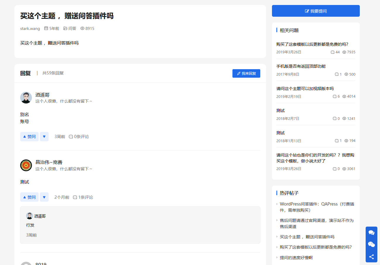
Task: Click the chat bubble icon in floating sidebar
Action: click(x=371, y=232)
